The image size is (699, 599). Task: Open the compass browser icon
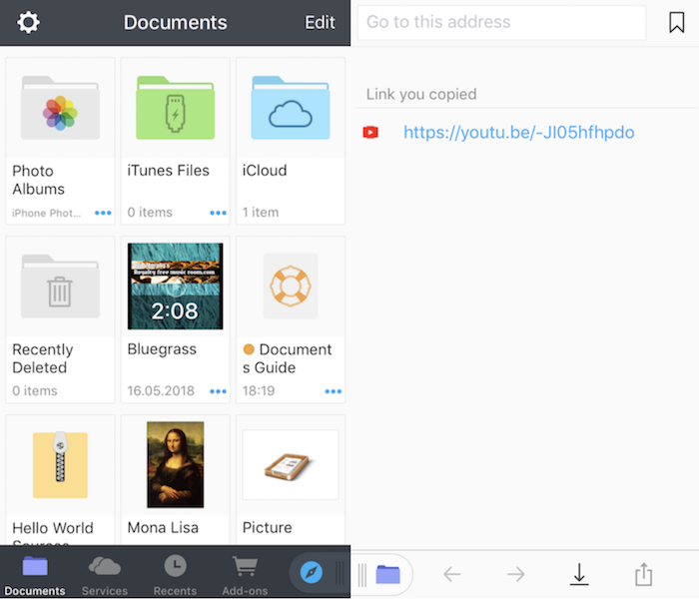312,573
